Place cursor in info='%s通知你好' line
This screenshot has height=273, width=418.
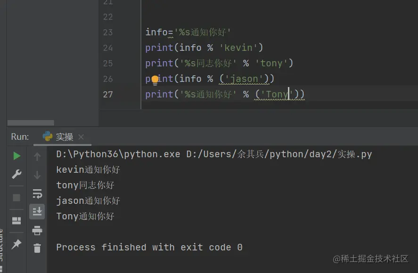pyautogui.click(x=188, y=32)
